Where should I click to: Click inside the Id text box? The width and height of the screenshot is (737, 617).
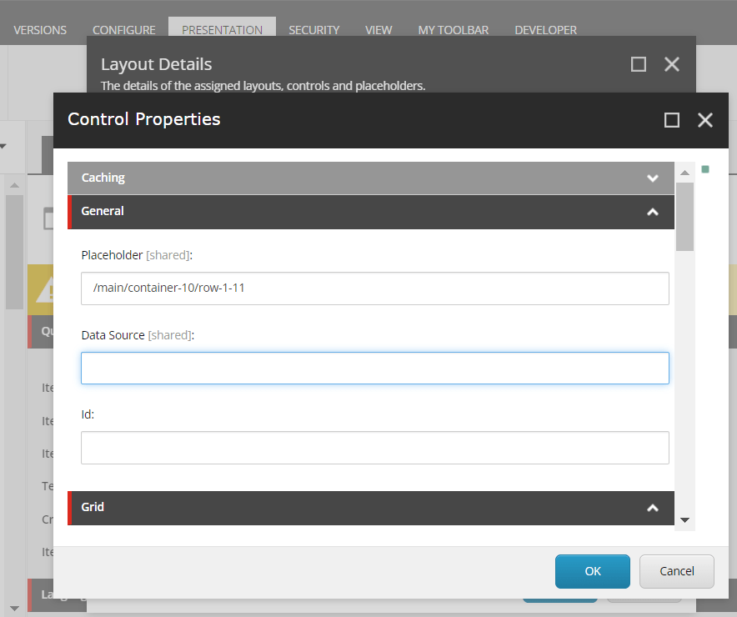[x=374, y=447]
